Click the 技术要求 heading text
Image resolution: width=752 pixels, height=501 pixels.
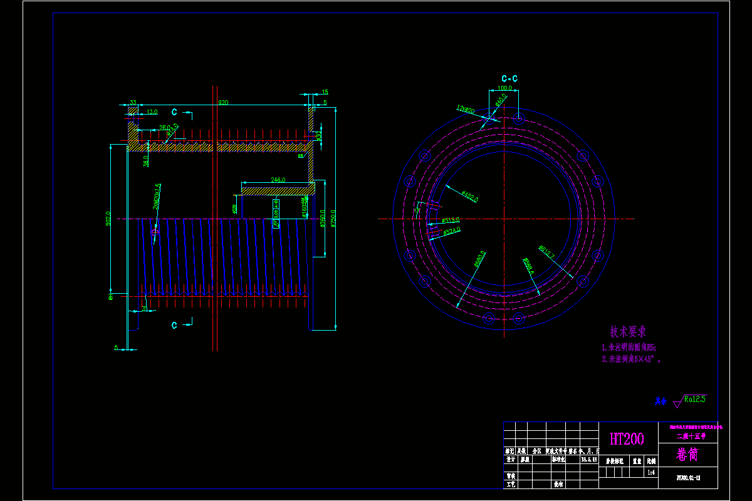[x=628, y=331]
